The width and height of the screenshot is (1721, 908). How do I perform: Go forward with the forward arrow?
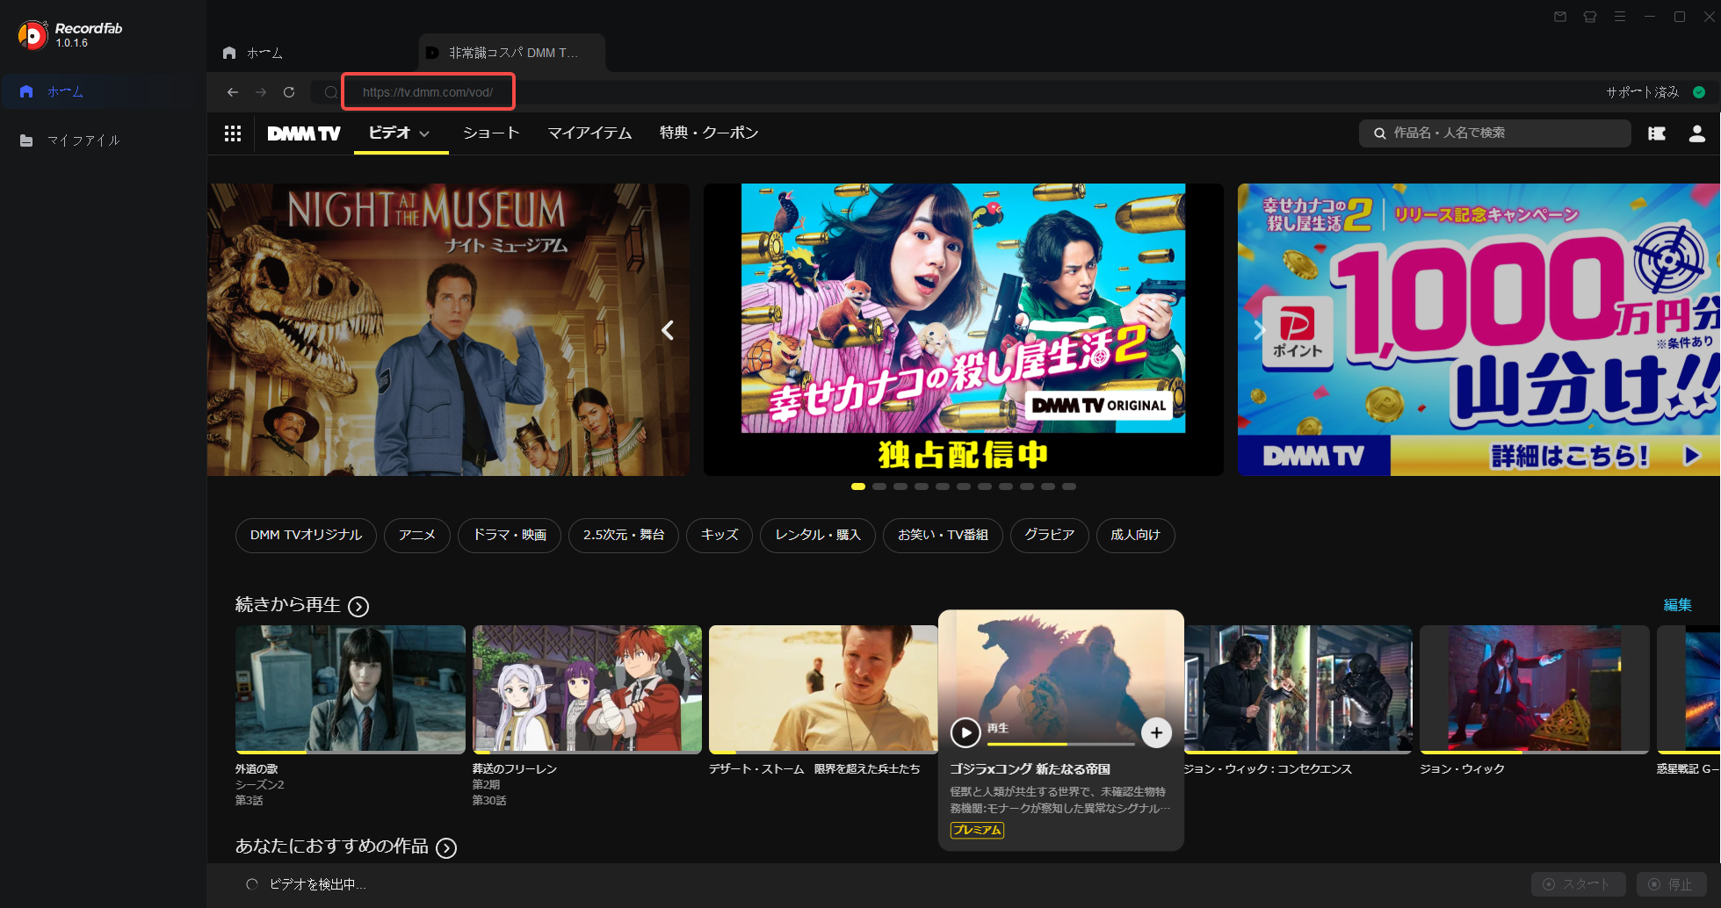click(261, 92)
